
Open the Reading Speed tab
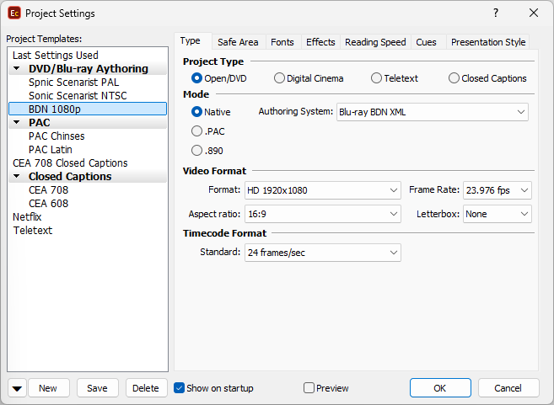[x=375, y=42]
